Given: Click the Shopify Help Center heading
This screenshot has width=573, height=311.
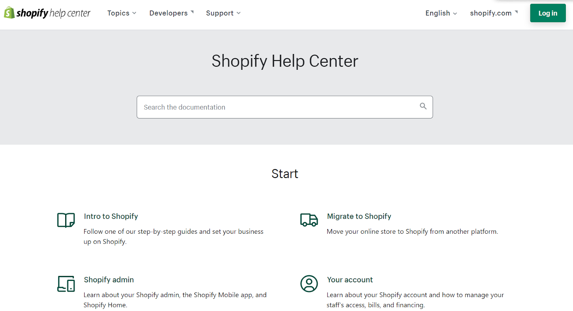Looking at the screenshot, I should click(x=285, y=61).
